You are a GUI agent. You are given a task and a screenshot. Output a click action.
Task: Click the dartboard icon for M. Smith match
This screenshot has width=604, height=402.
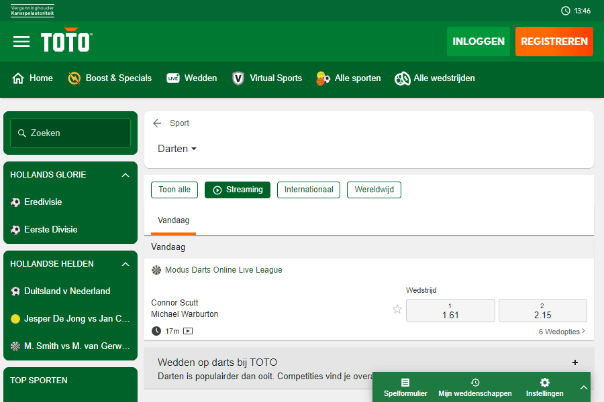point(15,346)
